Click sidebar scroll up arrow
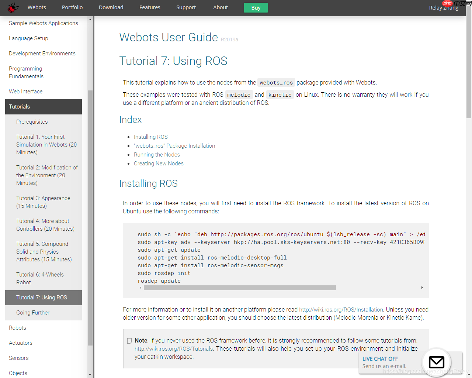Image resolution: width=472 pixels, height=378 pixels. (x=90, y=19)
